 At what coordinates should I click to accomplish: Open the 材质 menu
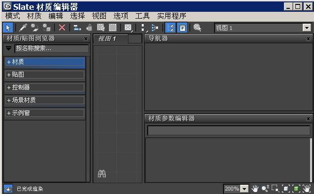pyautogui.click(x=34, y=16)
